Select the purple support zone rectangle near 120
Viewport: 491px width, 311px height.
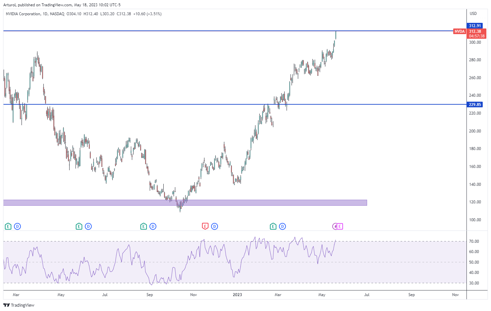185,203
